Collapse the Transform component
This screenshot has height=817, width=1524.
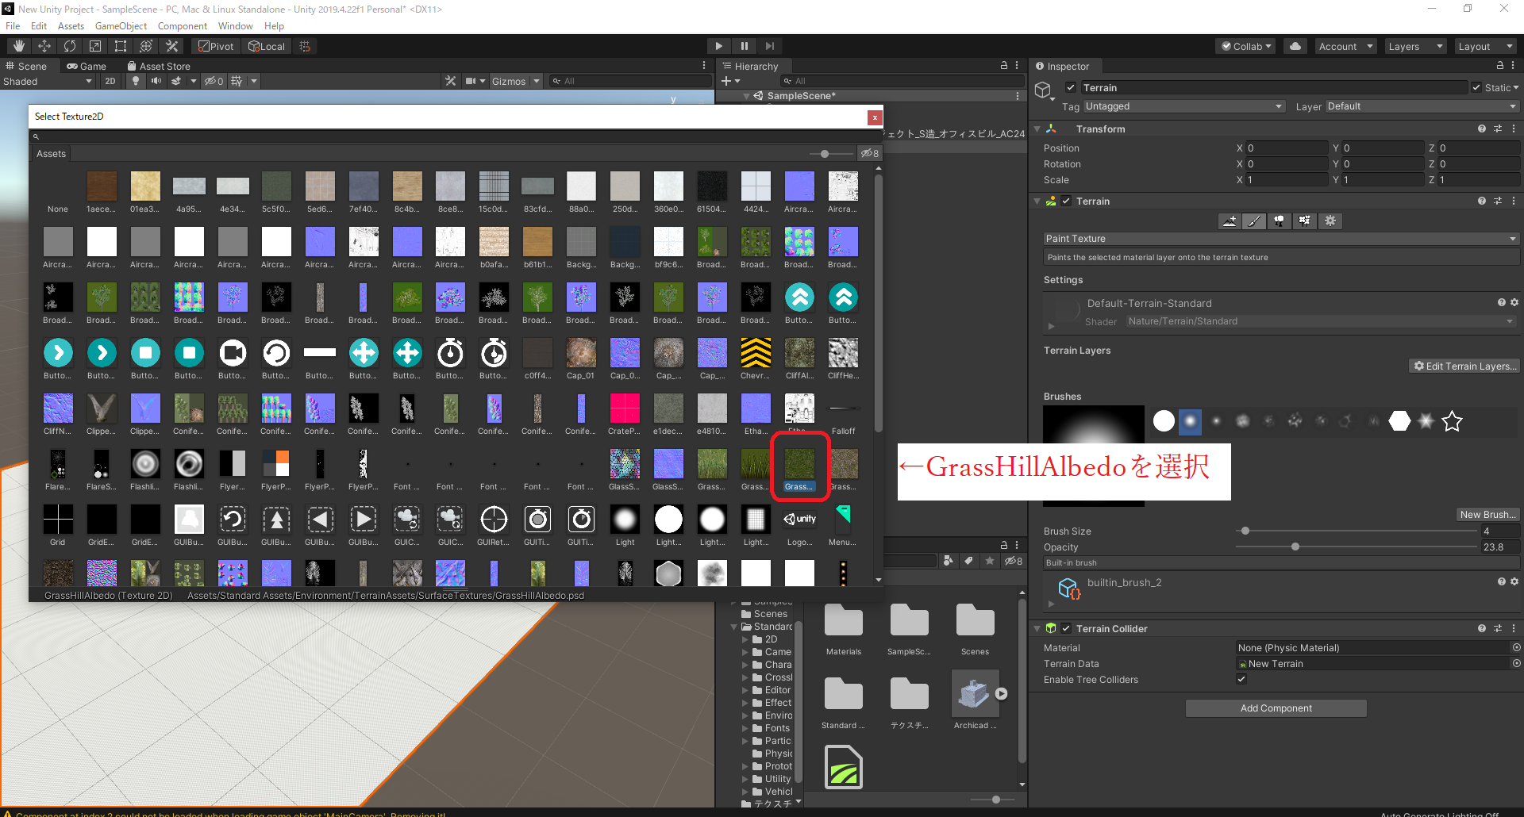[1037, 128]
